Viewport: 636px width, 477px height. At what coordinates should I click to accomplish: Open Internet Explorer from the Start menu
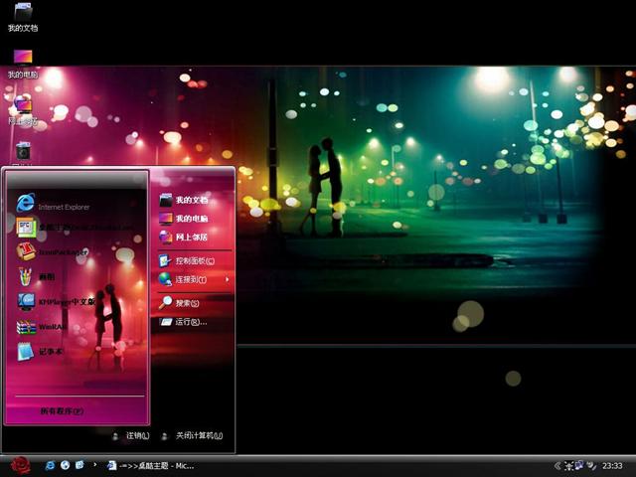[x=64, y=205]
